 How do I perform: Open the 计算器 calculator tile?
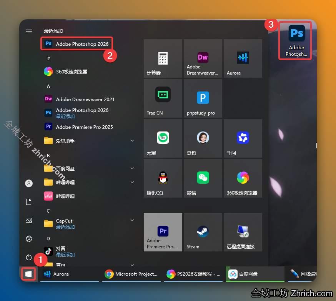tap(163, 58)
